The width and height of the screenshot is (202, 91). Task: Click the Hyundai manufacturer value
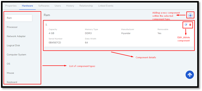tap(126, 33)
